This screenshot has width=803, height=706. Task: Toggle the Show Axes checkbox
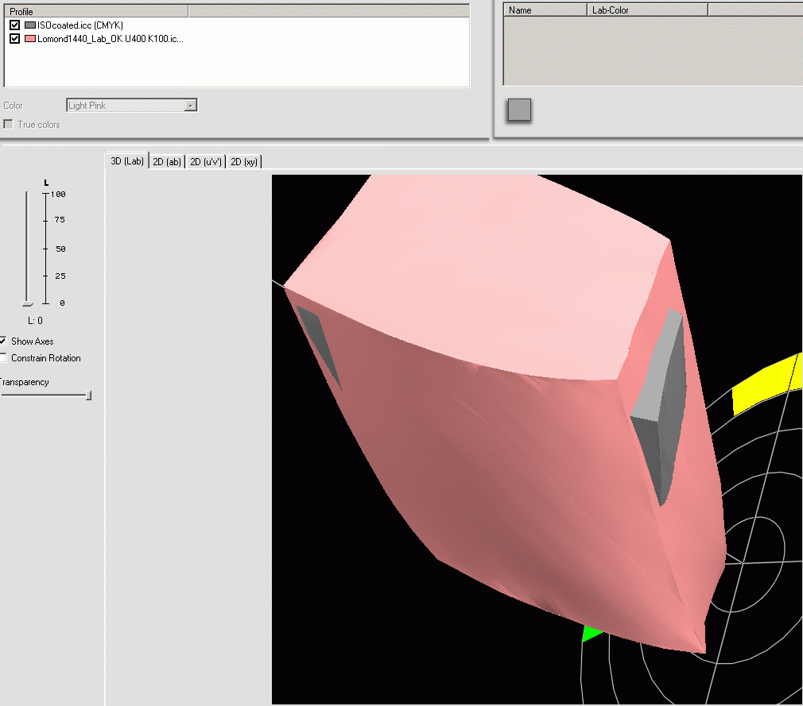[x=3, y=341]
